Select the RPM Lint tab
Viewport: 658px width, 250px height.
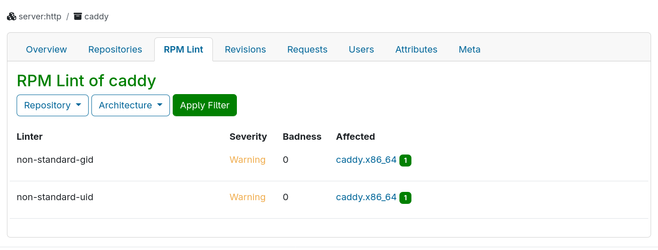183,49
